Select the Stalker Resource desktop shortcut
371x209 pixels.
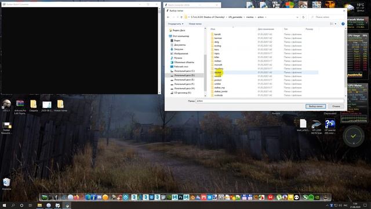coord(6,128)
